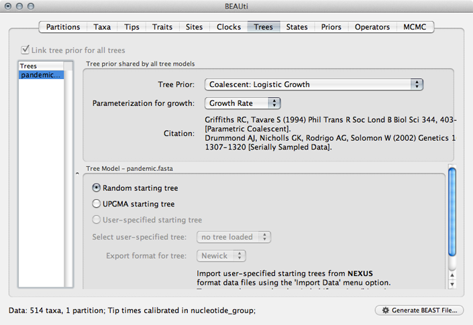Open the Tree Prior dropdown
The image size is (473, 325).
point(314,84)
